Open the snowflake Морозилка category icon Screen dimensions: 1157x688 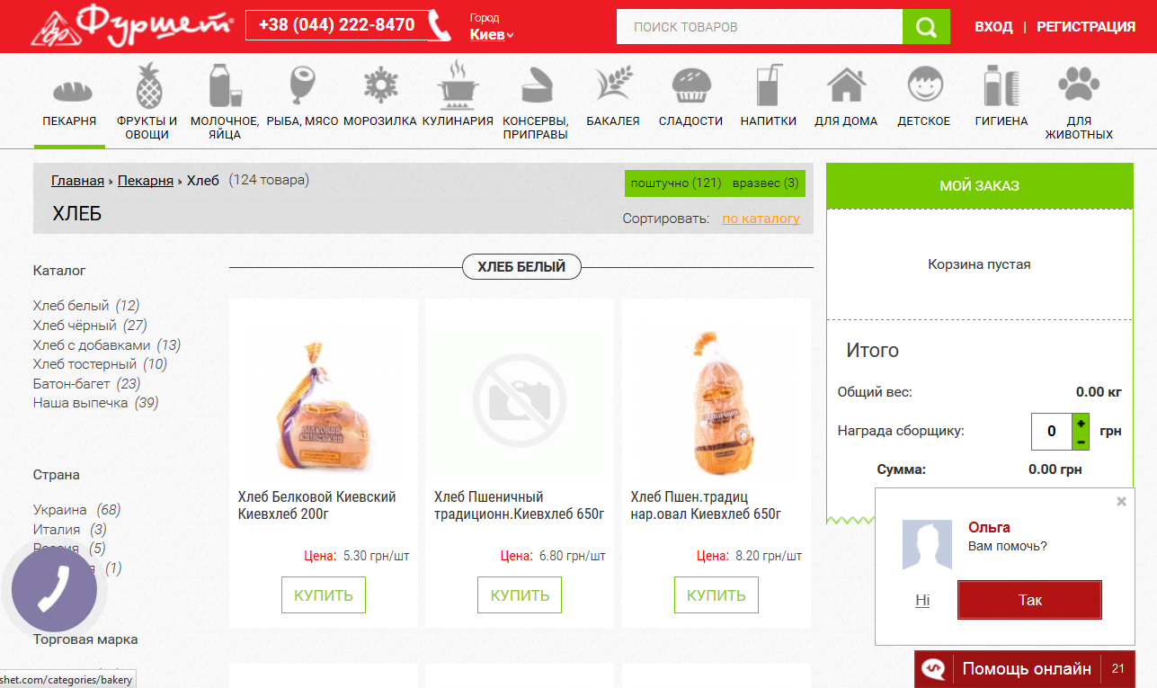[380, 85]
